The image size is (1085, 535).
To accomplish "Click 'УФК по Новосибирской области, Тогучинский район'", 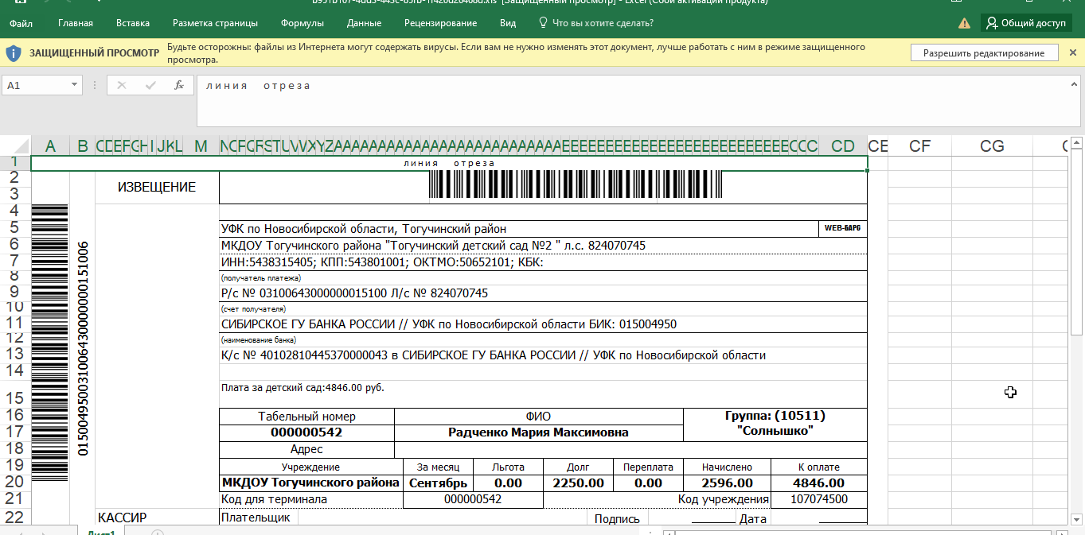I will (364, 229).
